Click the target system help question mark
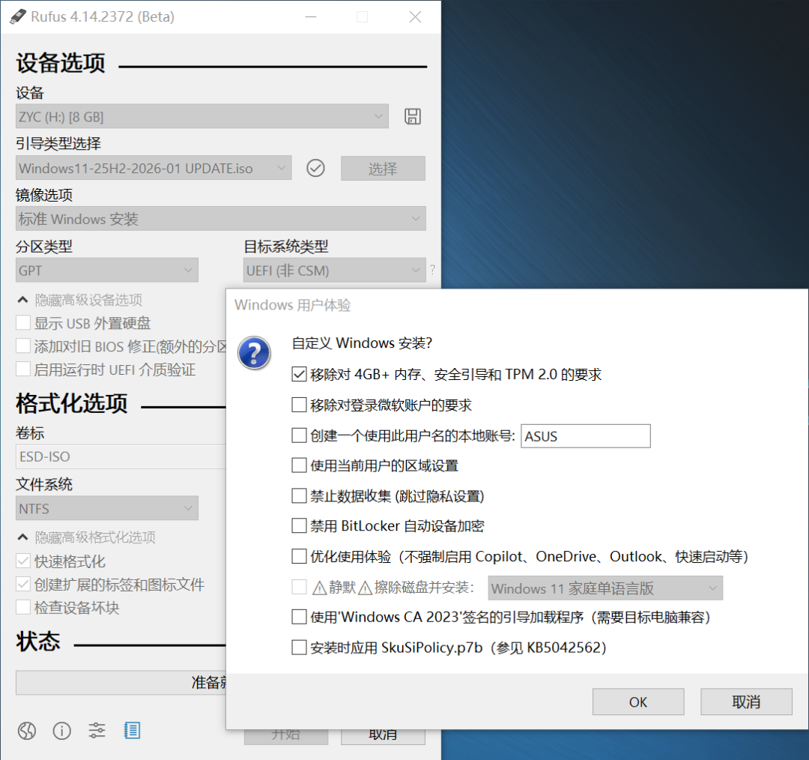This screenshot has width=809, height=760. coord(432,270)
